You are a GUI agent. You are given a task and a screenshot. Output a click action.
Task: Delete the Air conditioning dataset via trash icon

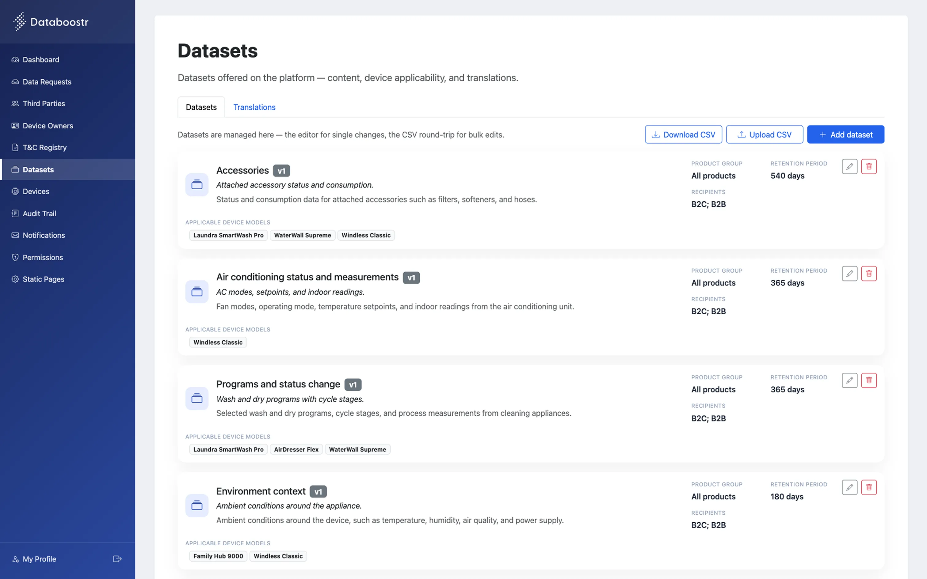(x=869, y=274)
